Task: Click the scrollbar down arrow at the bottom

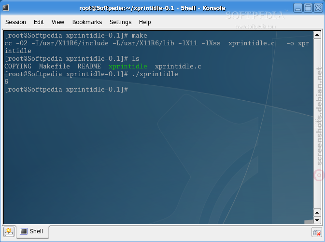Action: pos(317,220)
